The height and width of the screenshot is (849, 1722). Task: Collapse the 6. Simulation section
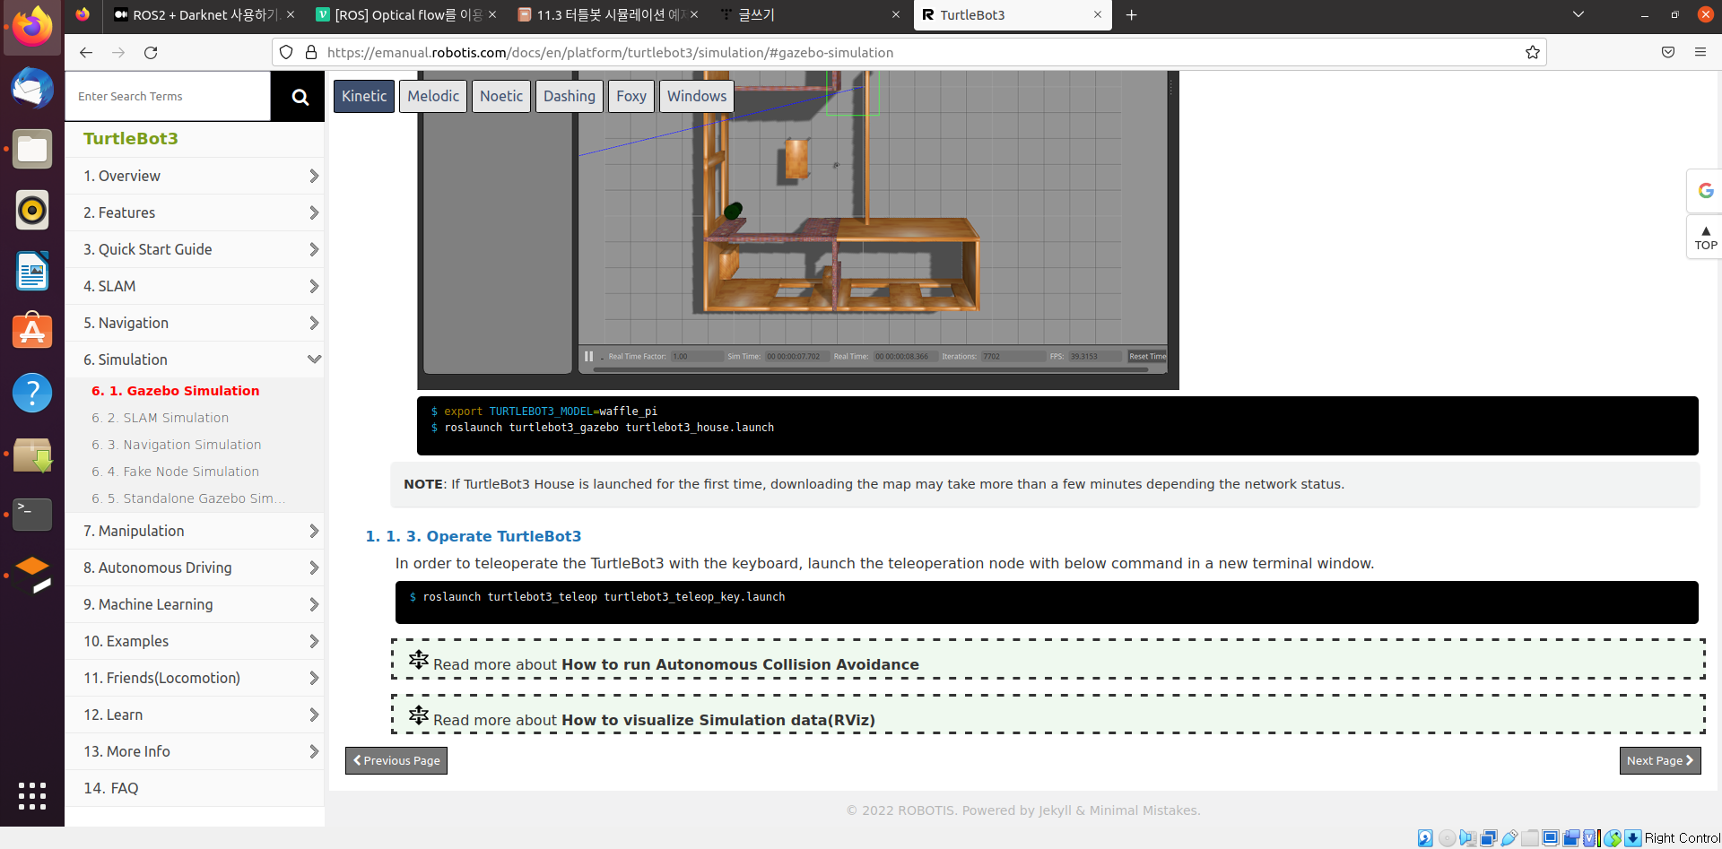pyautogui.click(x=195, y=360)
